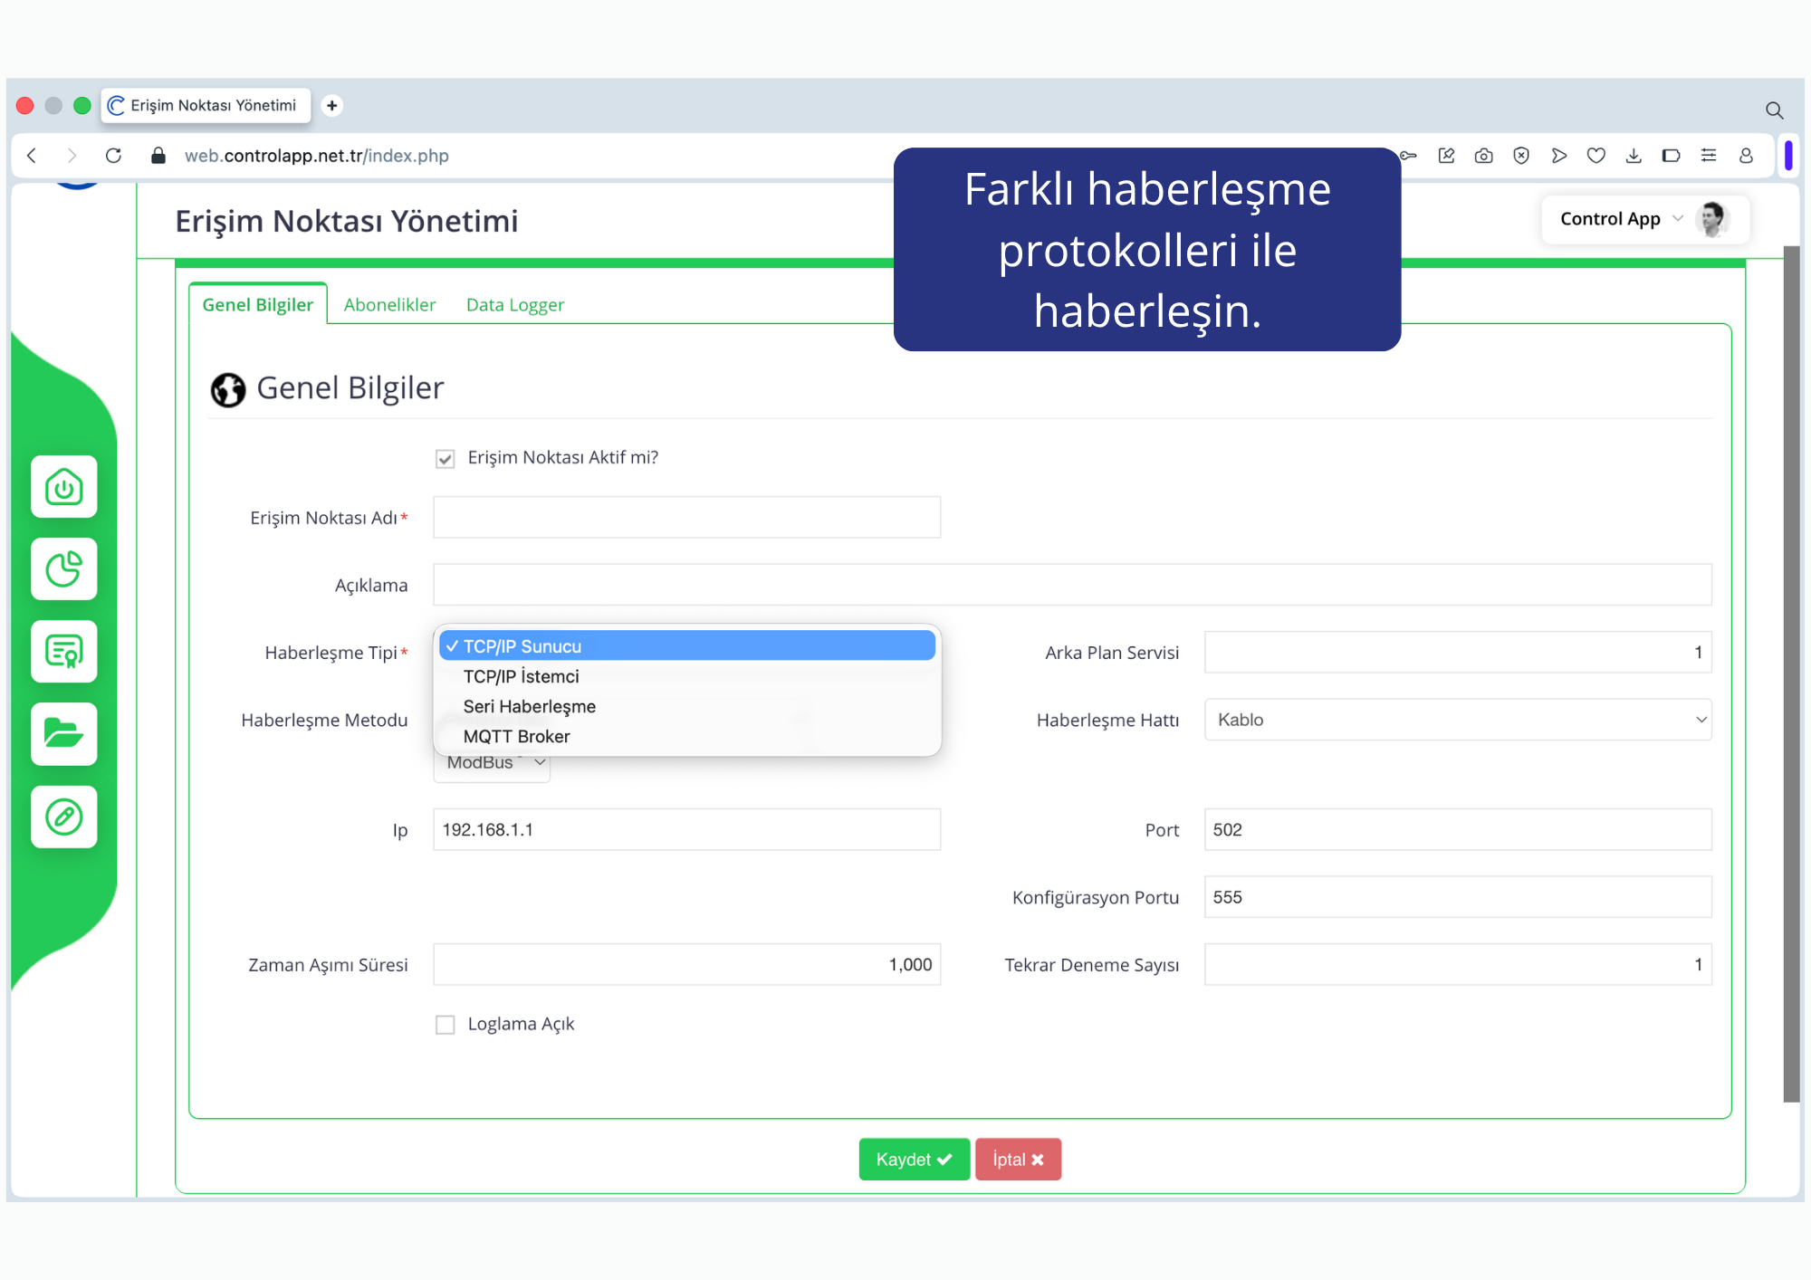This screenshot has width=1811, height=1280.
Task: Click the edit note toolbar icon
Action: (1446, 156)
